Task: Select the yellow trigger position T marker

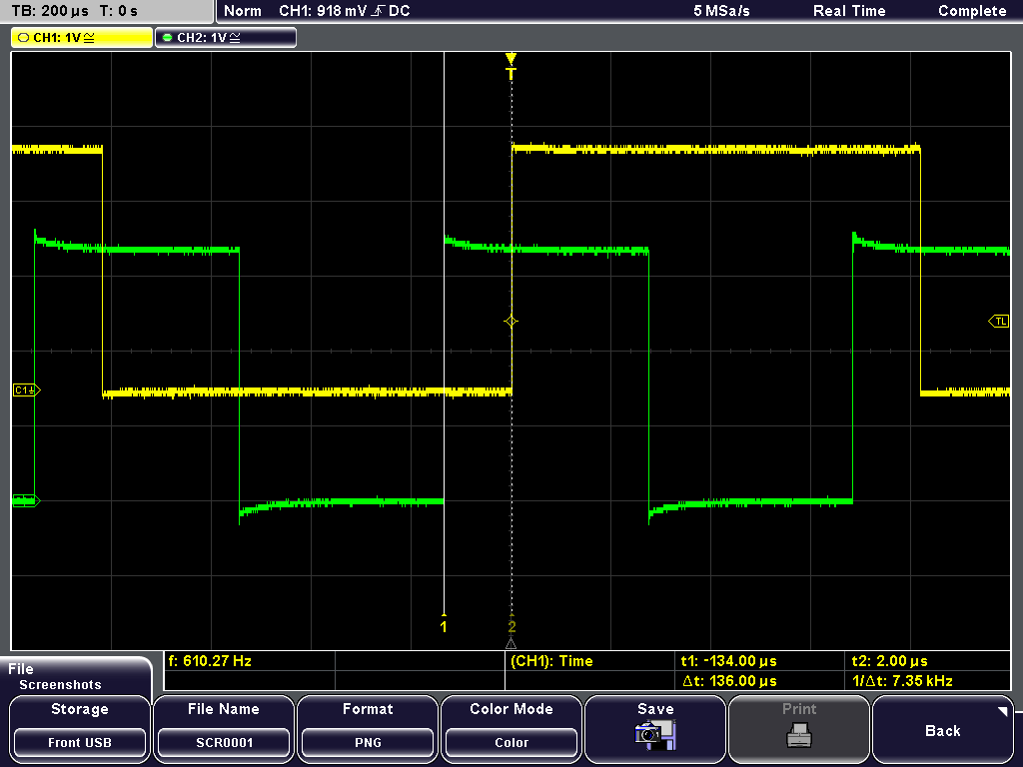Action: click(511, 68)
